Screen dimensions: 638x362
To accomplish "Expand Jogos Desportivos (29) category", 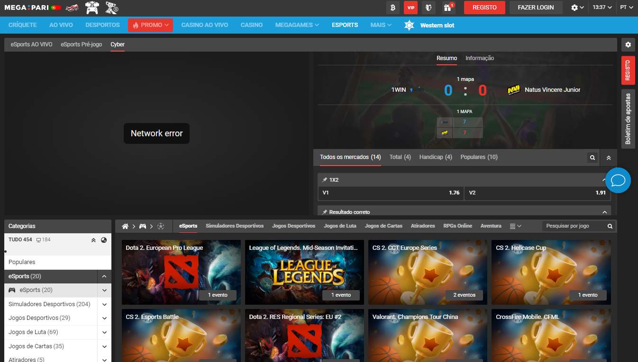I will tap(104, 318).
